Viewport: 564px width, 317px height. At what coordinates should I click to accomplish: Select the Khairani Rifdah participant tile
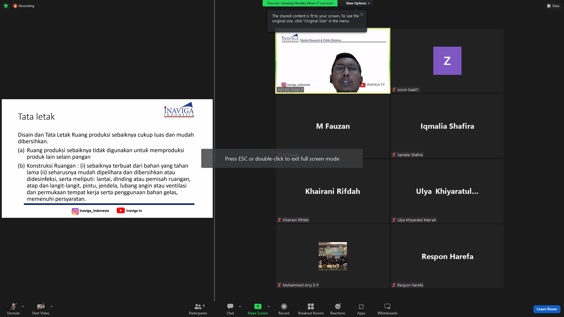(x=333, y=191)
